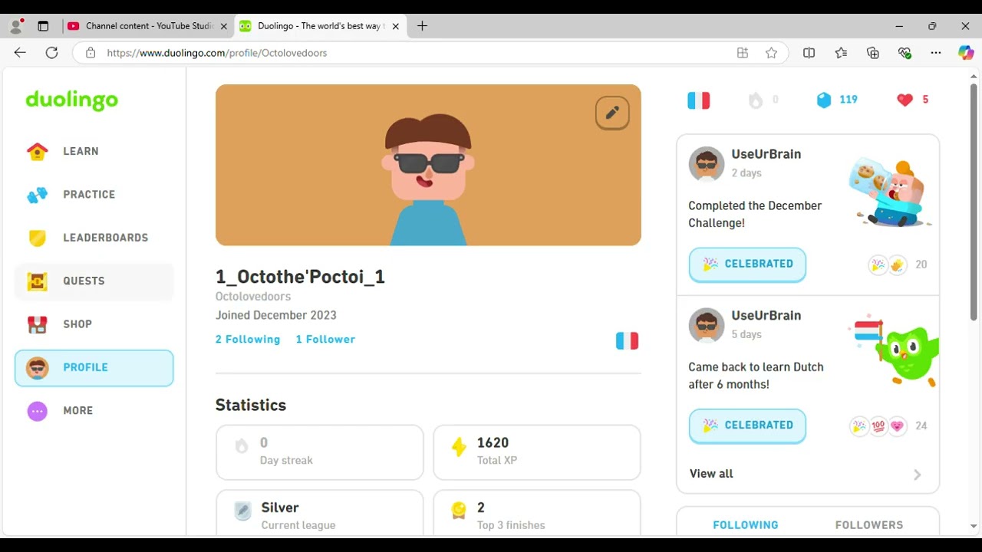Click the browser back arrow
This screenshot has width=982, height=552.
tap(20, 53)
